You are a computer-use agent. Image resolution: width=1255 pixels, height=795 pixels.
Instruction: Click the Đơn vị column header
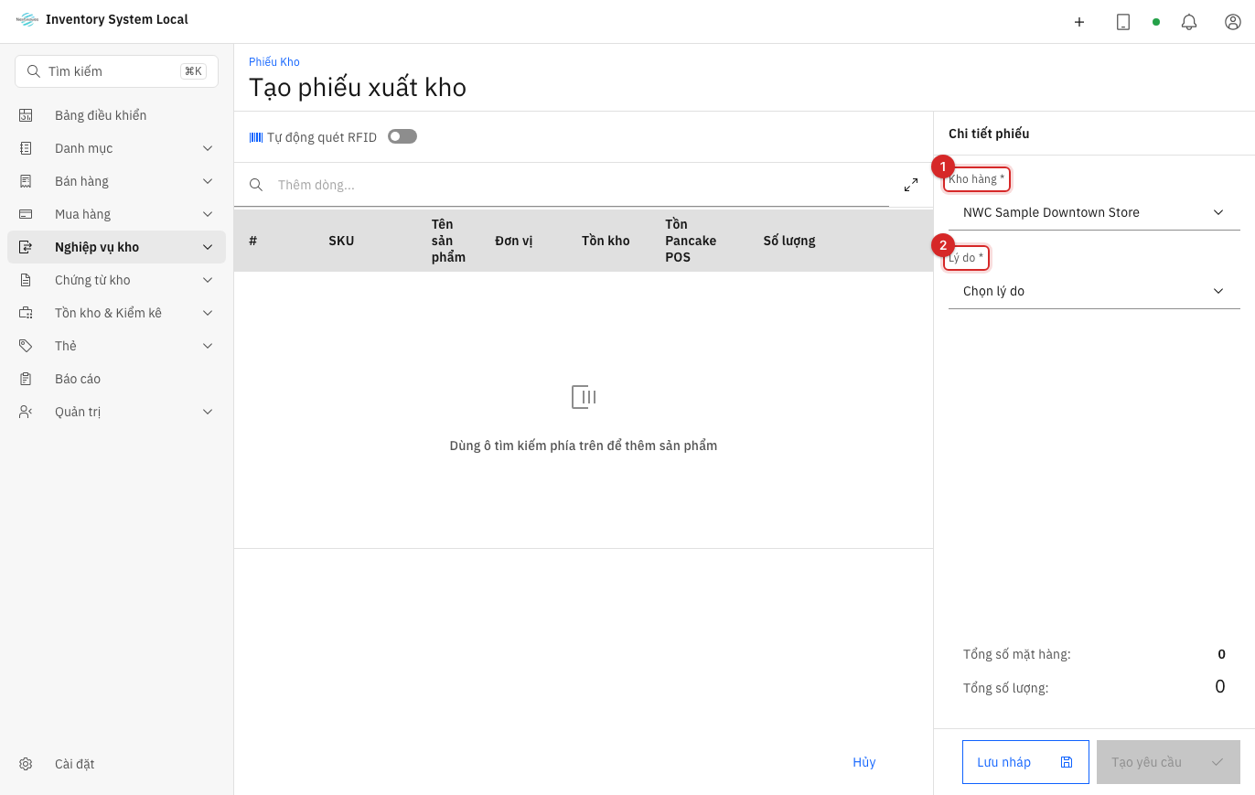pos(514,241)
